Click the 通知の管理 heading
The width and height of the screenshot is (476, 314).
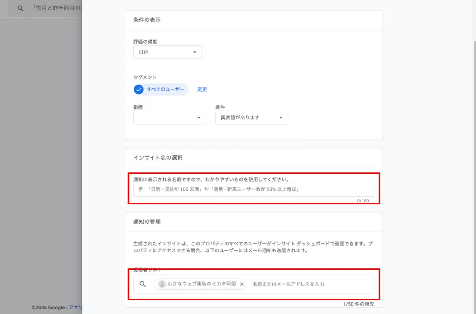(147, 222)
